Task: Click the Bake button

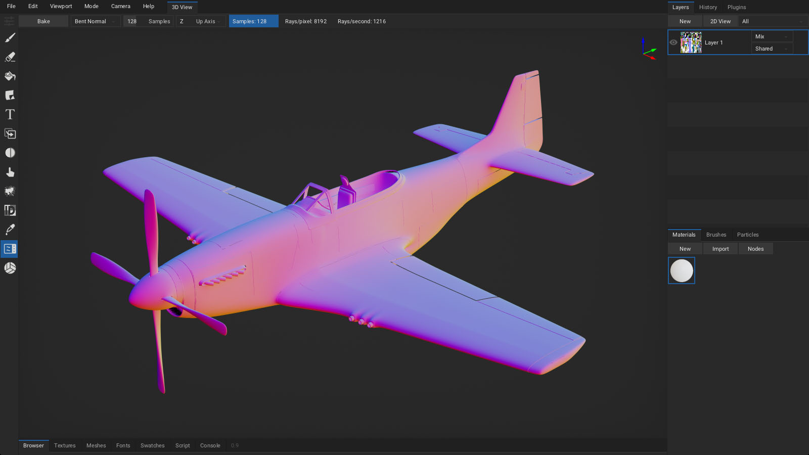Action: click(43, 21)
